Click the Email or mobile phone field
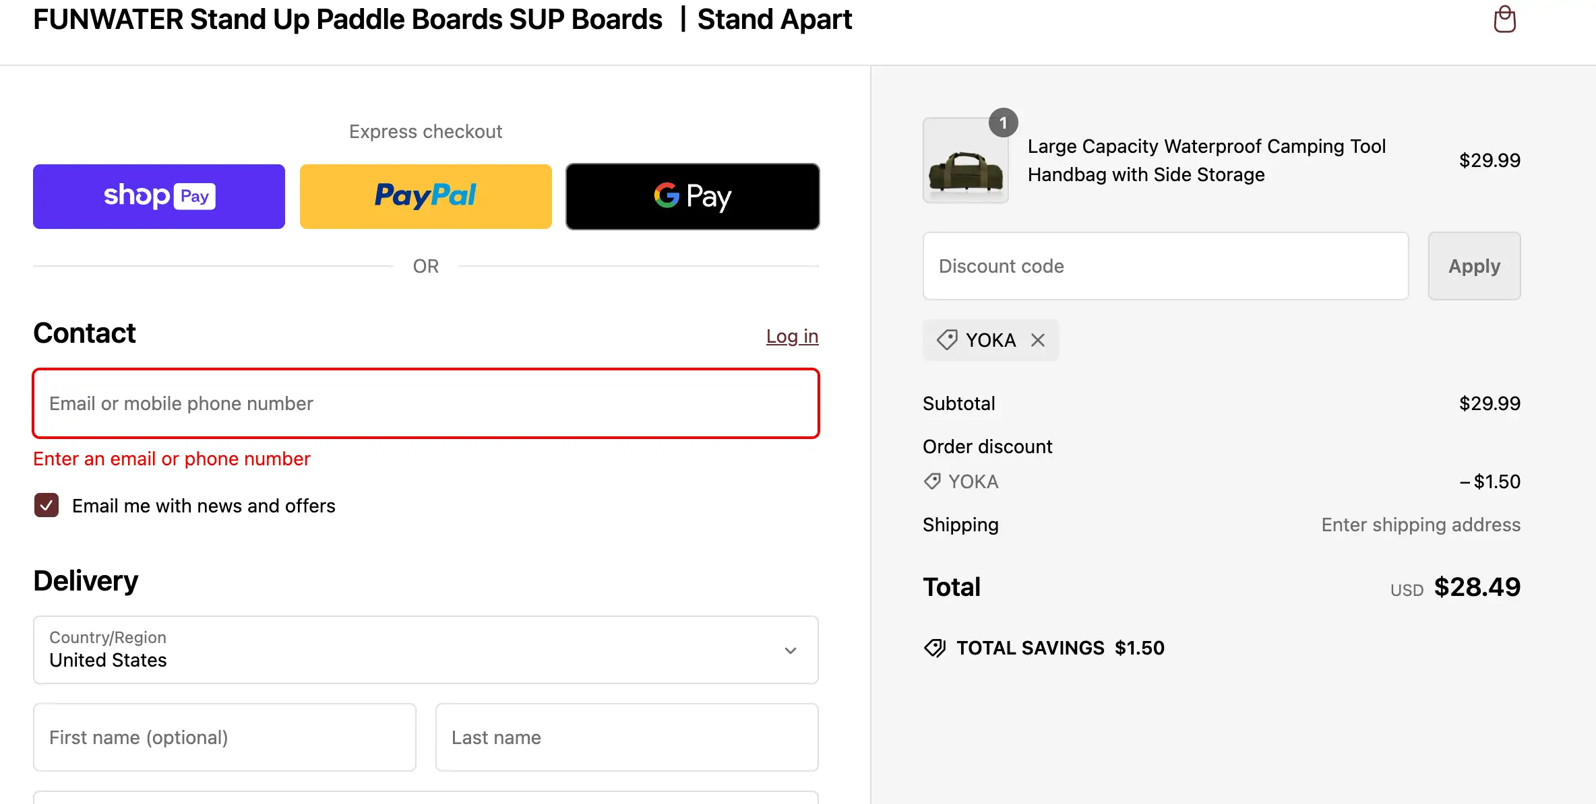Image resolution: width=1596 pixels, height=804 pixels. [x=425, y=403]
